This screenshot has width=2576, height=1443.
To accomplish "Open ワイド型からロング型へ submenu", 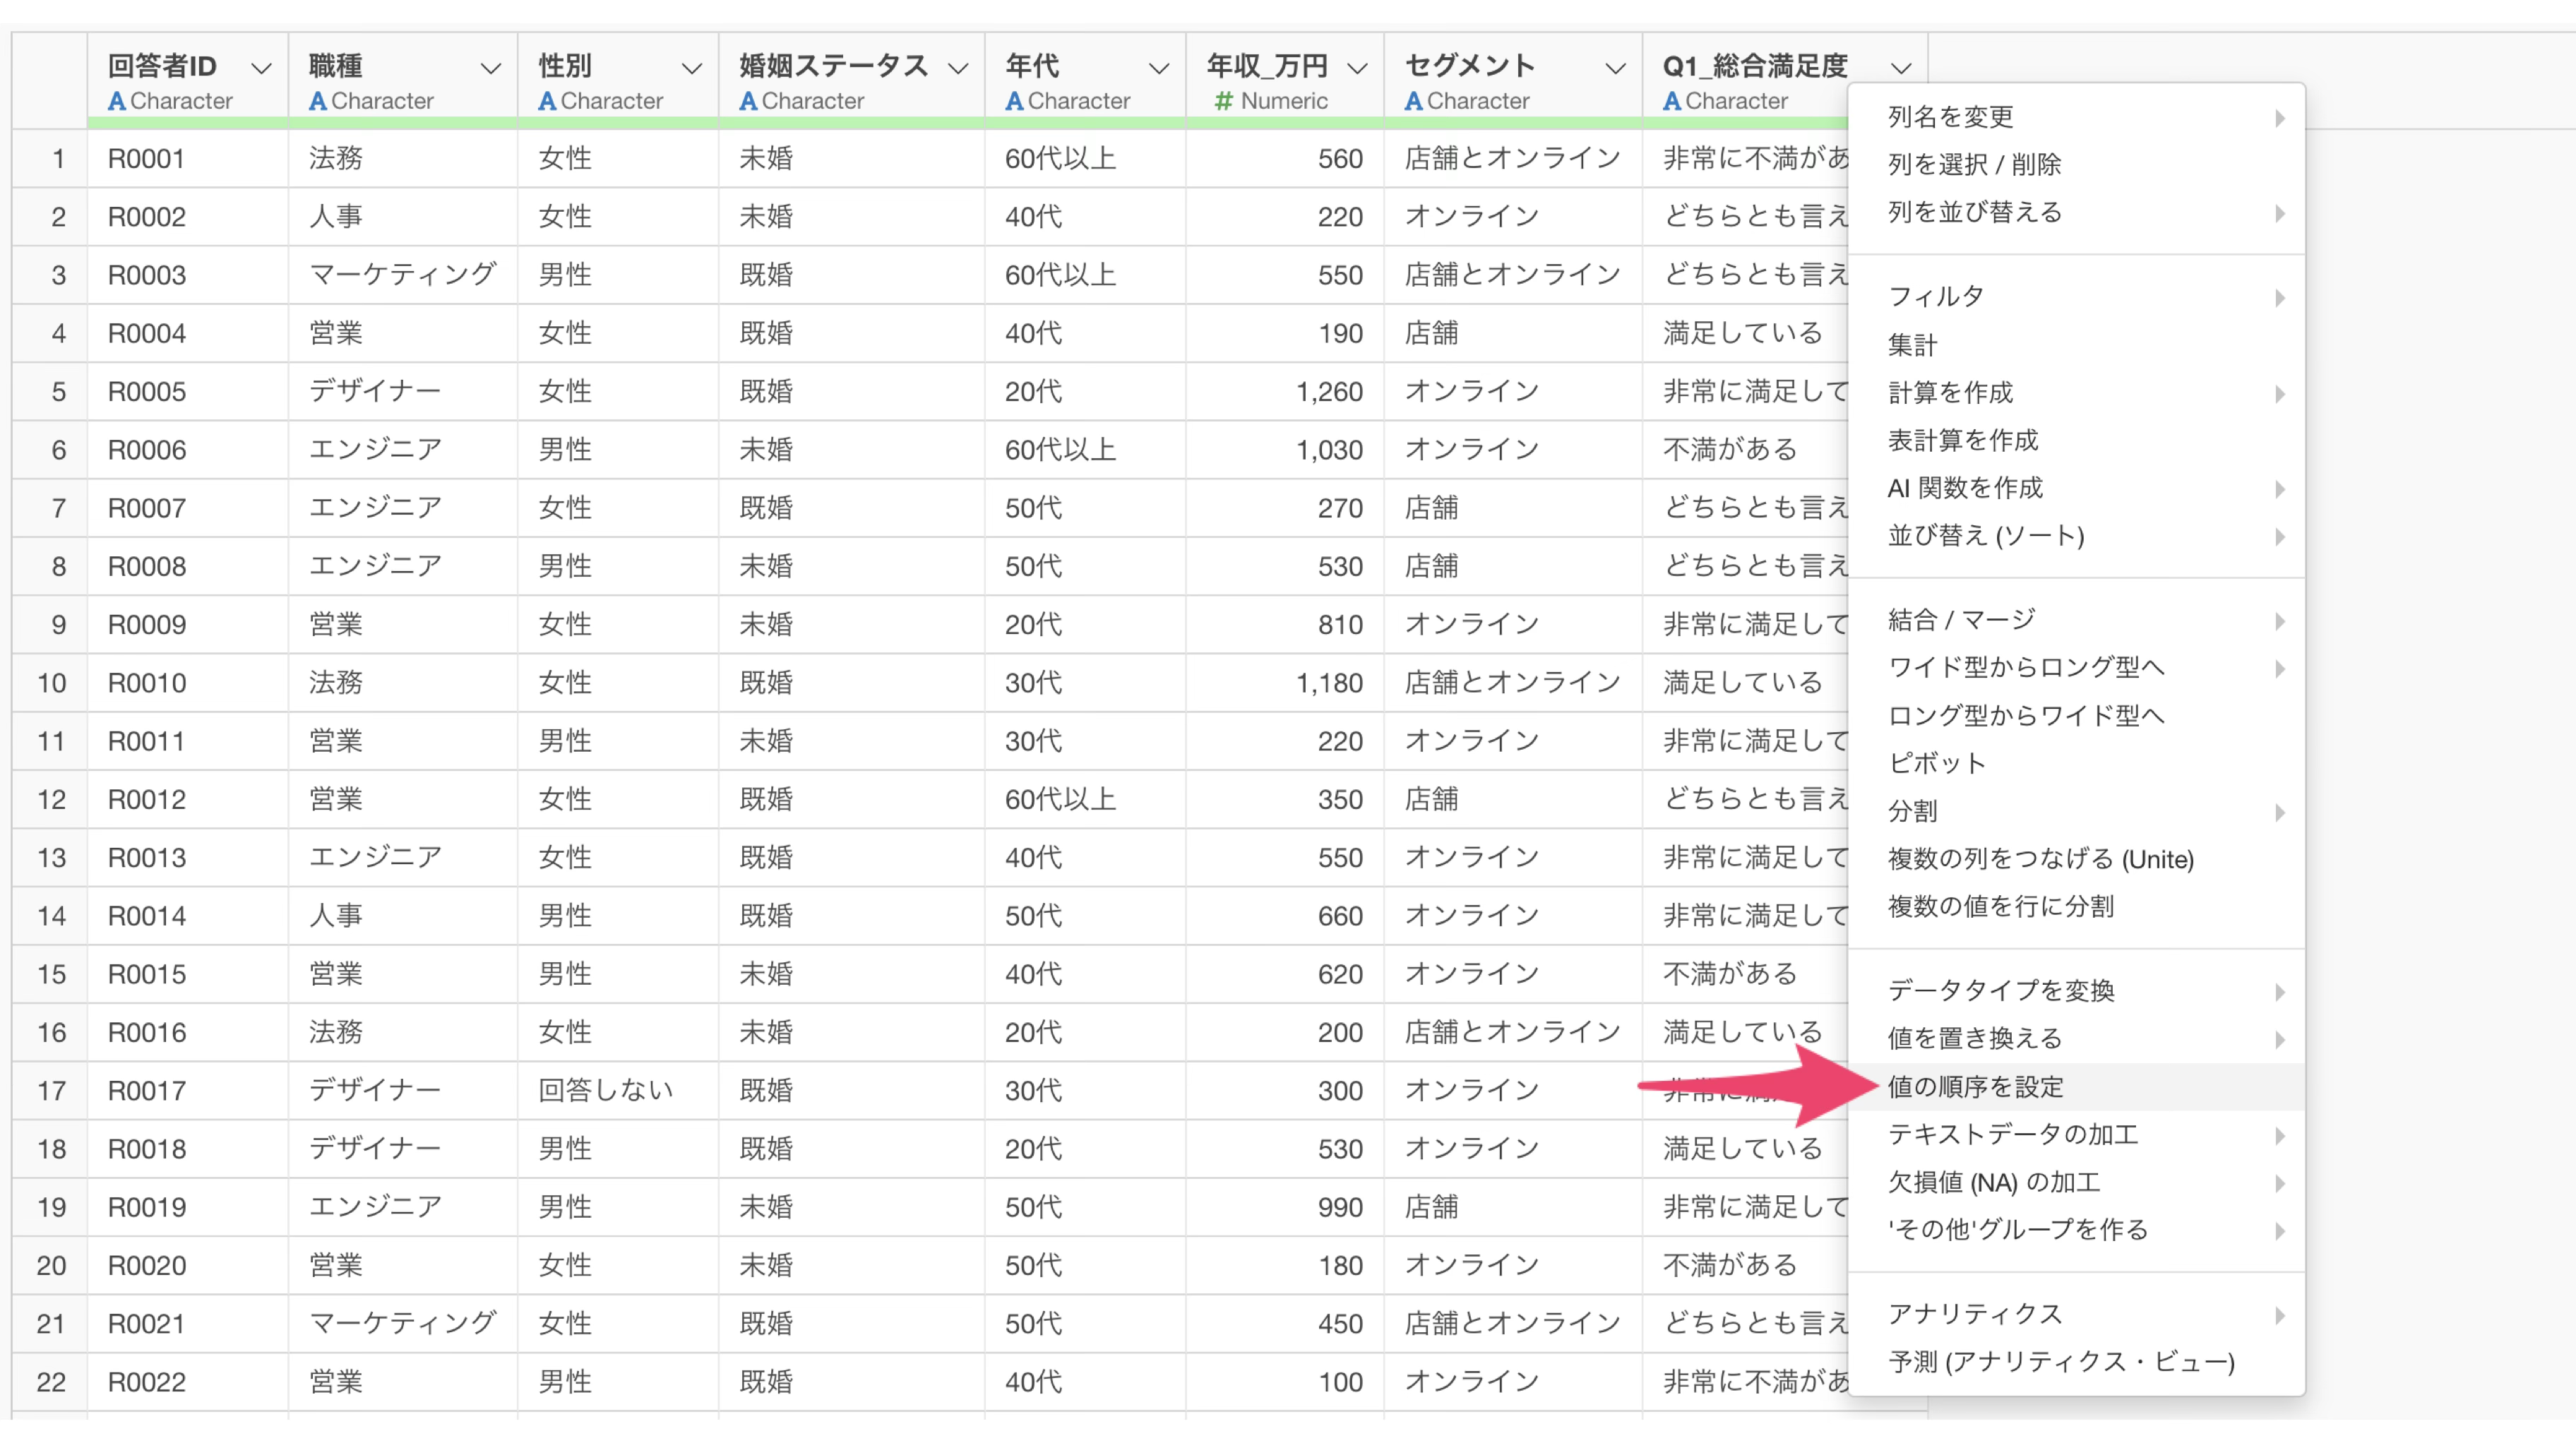I will 2076,668.
